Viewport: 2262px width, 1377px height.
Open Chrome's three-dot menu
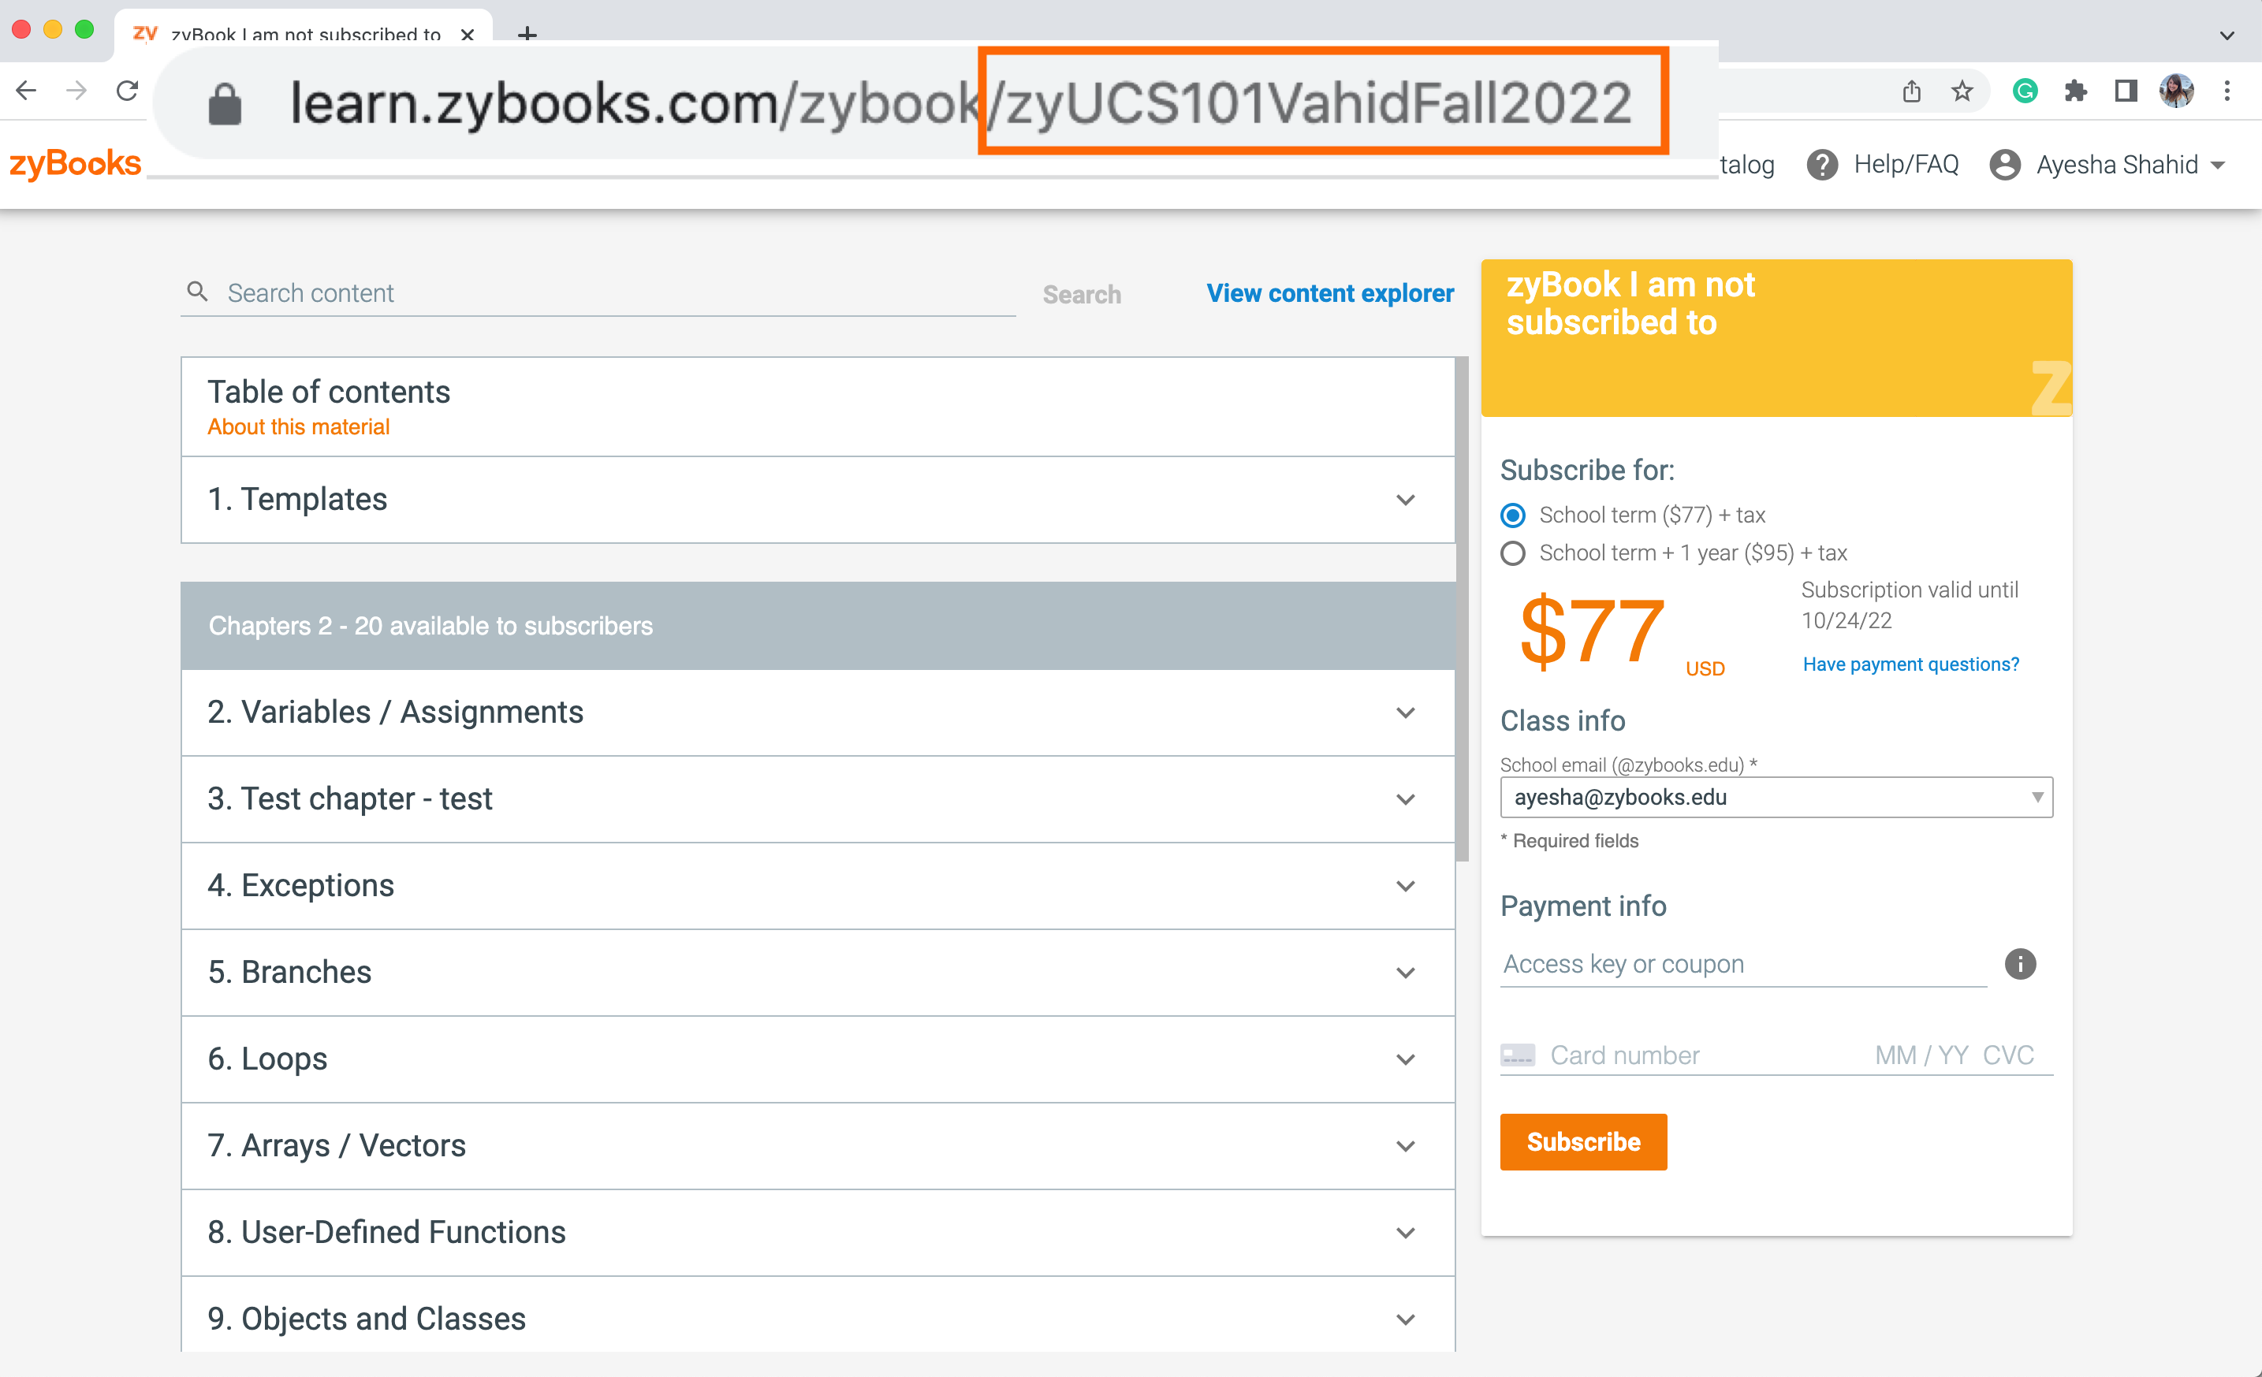[2227, 91]
